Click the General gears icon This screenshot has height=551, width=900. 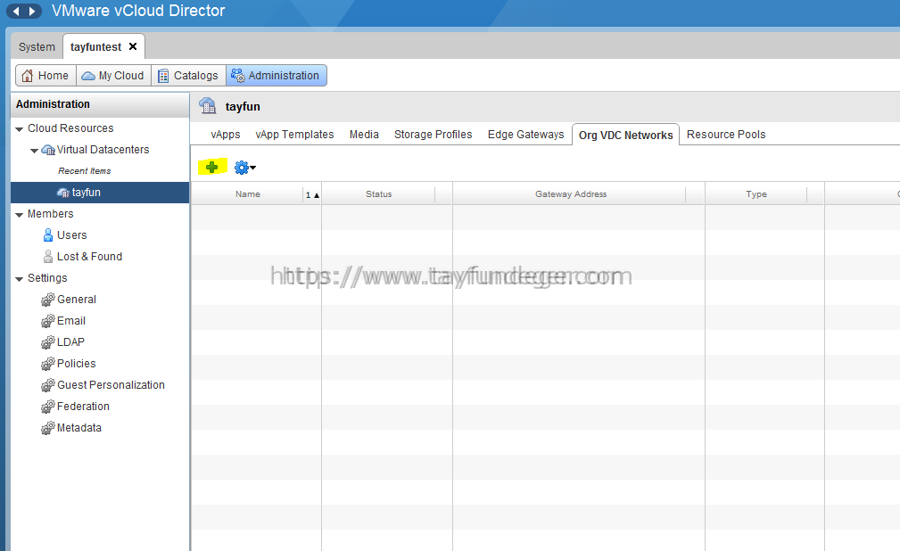coord(47,300)
